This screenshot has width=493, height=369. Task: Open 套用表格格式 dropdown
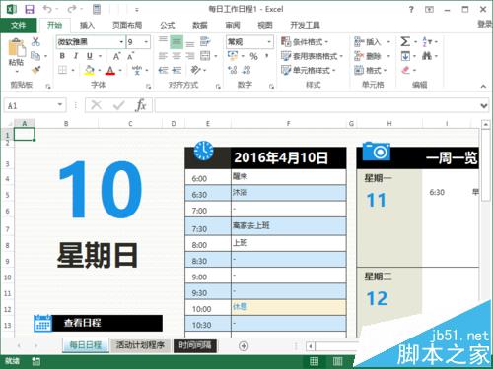[x=313, y=56]
